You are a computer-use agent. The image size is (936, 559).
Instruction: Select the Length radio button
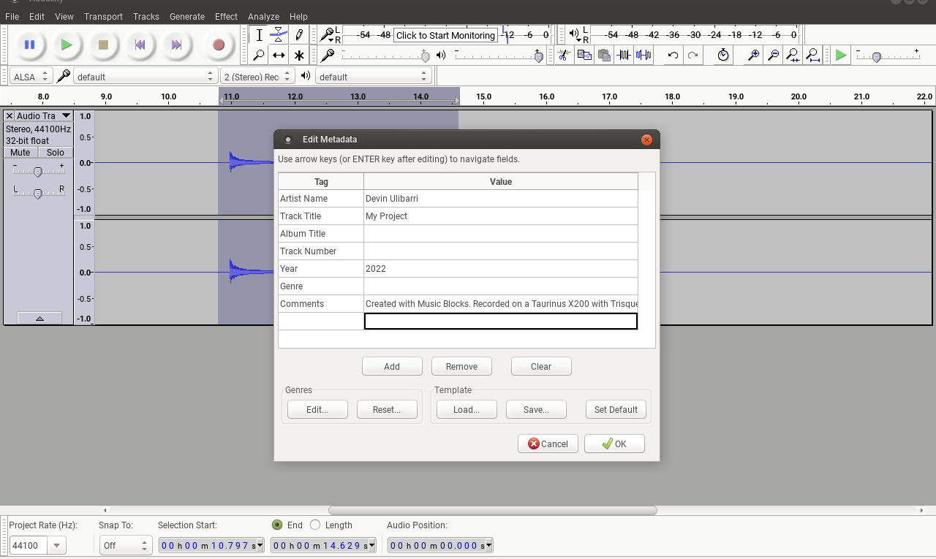(x=315, y=525)
